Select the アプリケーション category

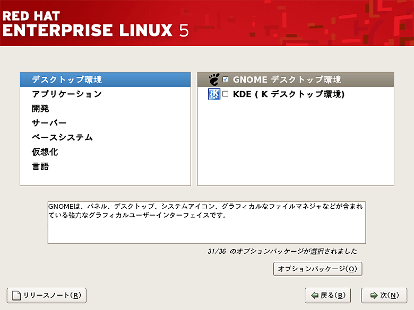tap(67, 94)
